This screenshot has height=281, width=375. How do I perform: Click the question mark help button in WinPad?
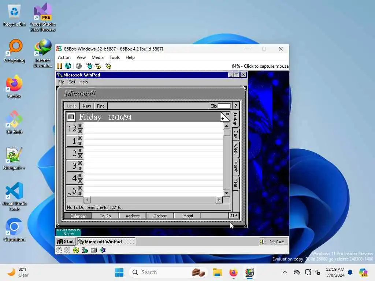pyautogui.click(x=236, y=106)
